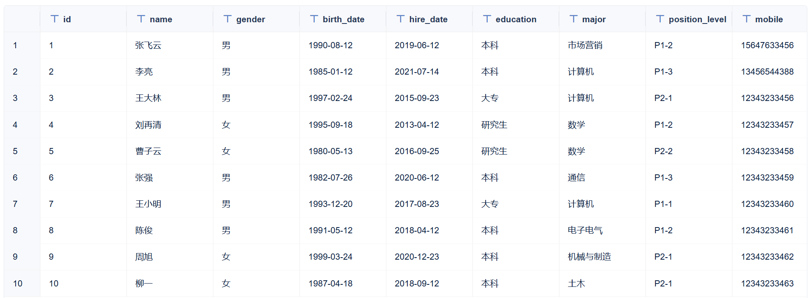Click the position_level cell P2-2
Viewport: 809px width, 298px height.
click(663, 151)
